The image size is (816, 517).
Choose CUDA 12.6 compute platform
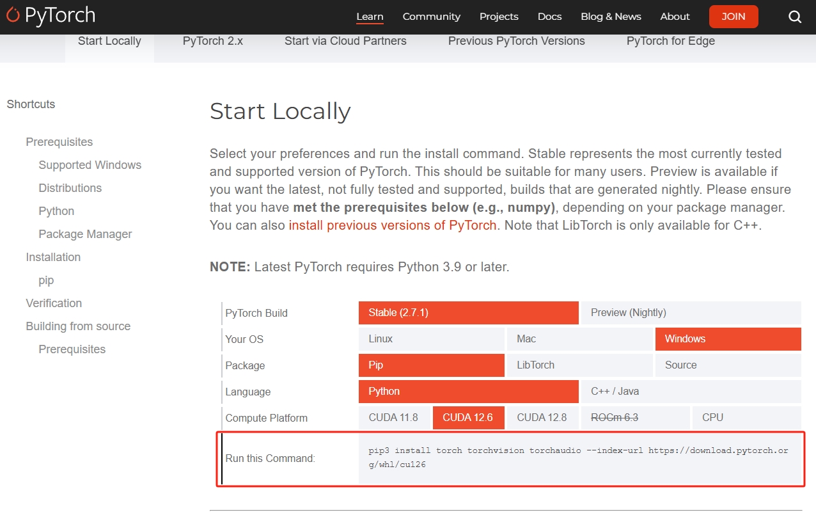[x=469, y=418]
